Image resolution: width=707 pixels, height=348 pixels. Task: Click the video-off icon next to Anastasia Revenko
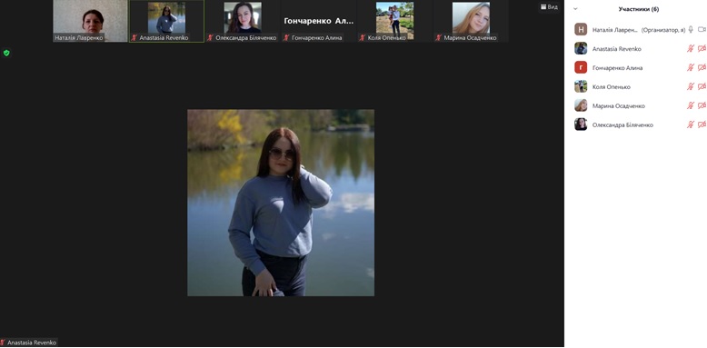pyautogui.click(x=702, y=48)
